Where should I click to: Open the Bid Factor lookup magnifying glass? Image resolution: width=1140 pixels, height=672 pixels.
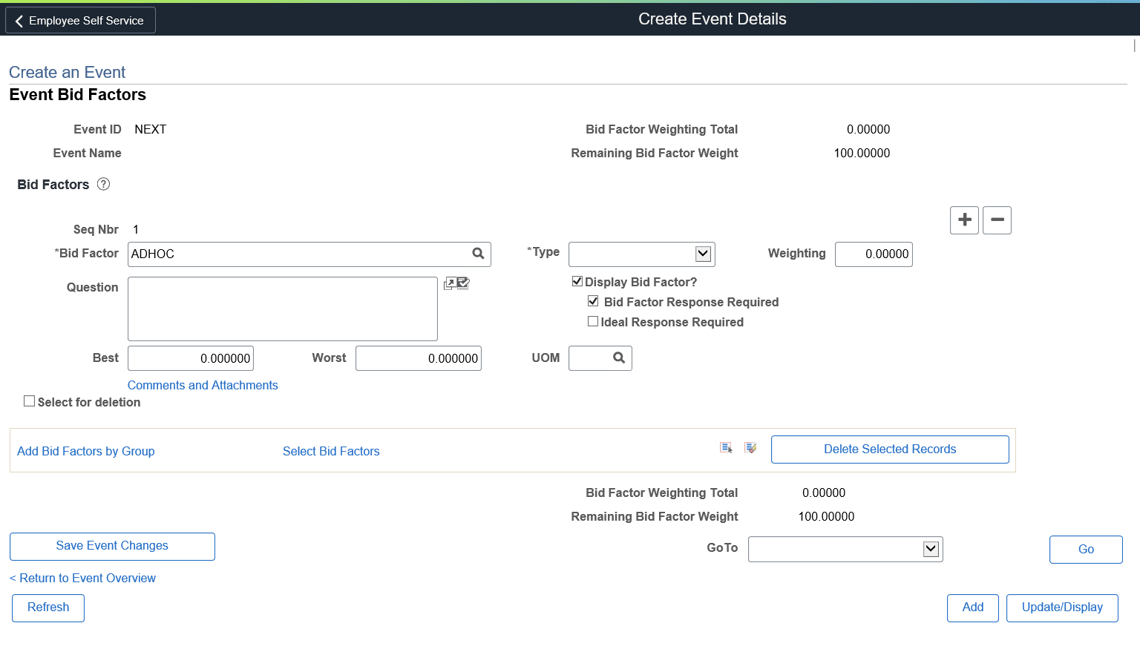[x=478, y=254]
